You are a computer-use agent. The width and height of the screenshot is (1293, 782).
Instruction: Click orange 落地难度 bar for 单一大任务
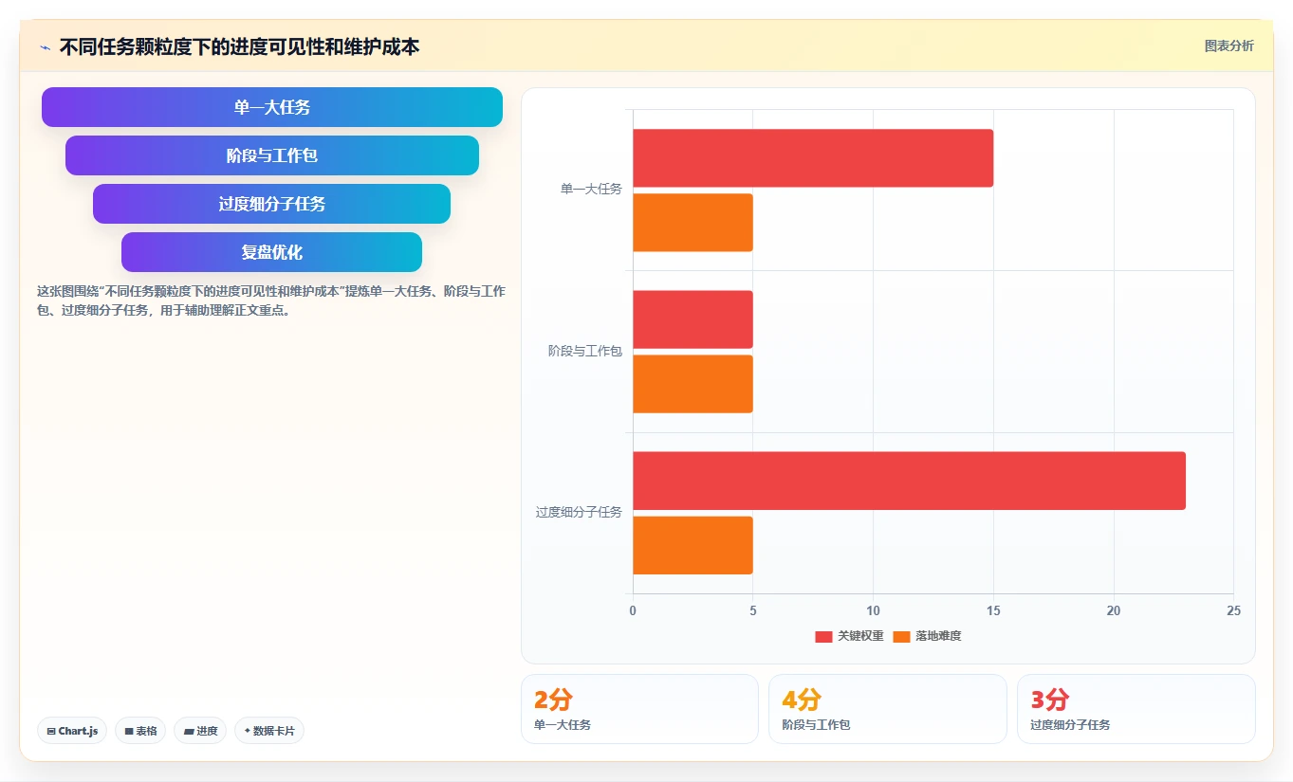[x=693, y=223]
